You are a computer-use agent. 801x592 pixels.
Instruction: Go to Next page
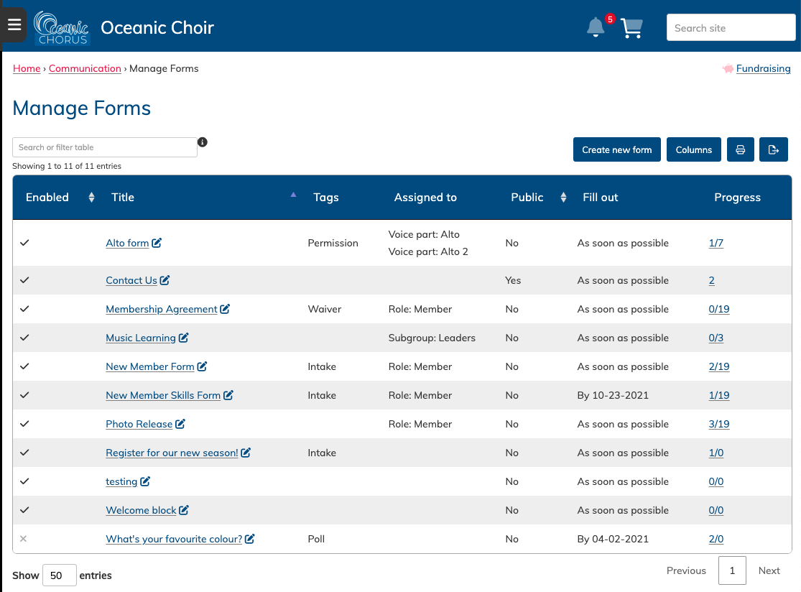tap(769, 570)
